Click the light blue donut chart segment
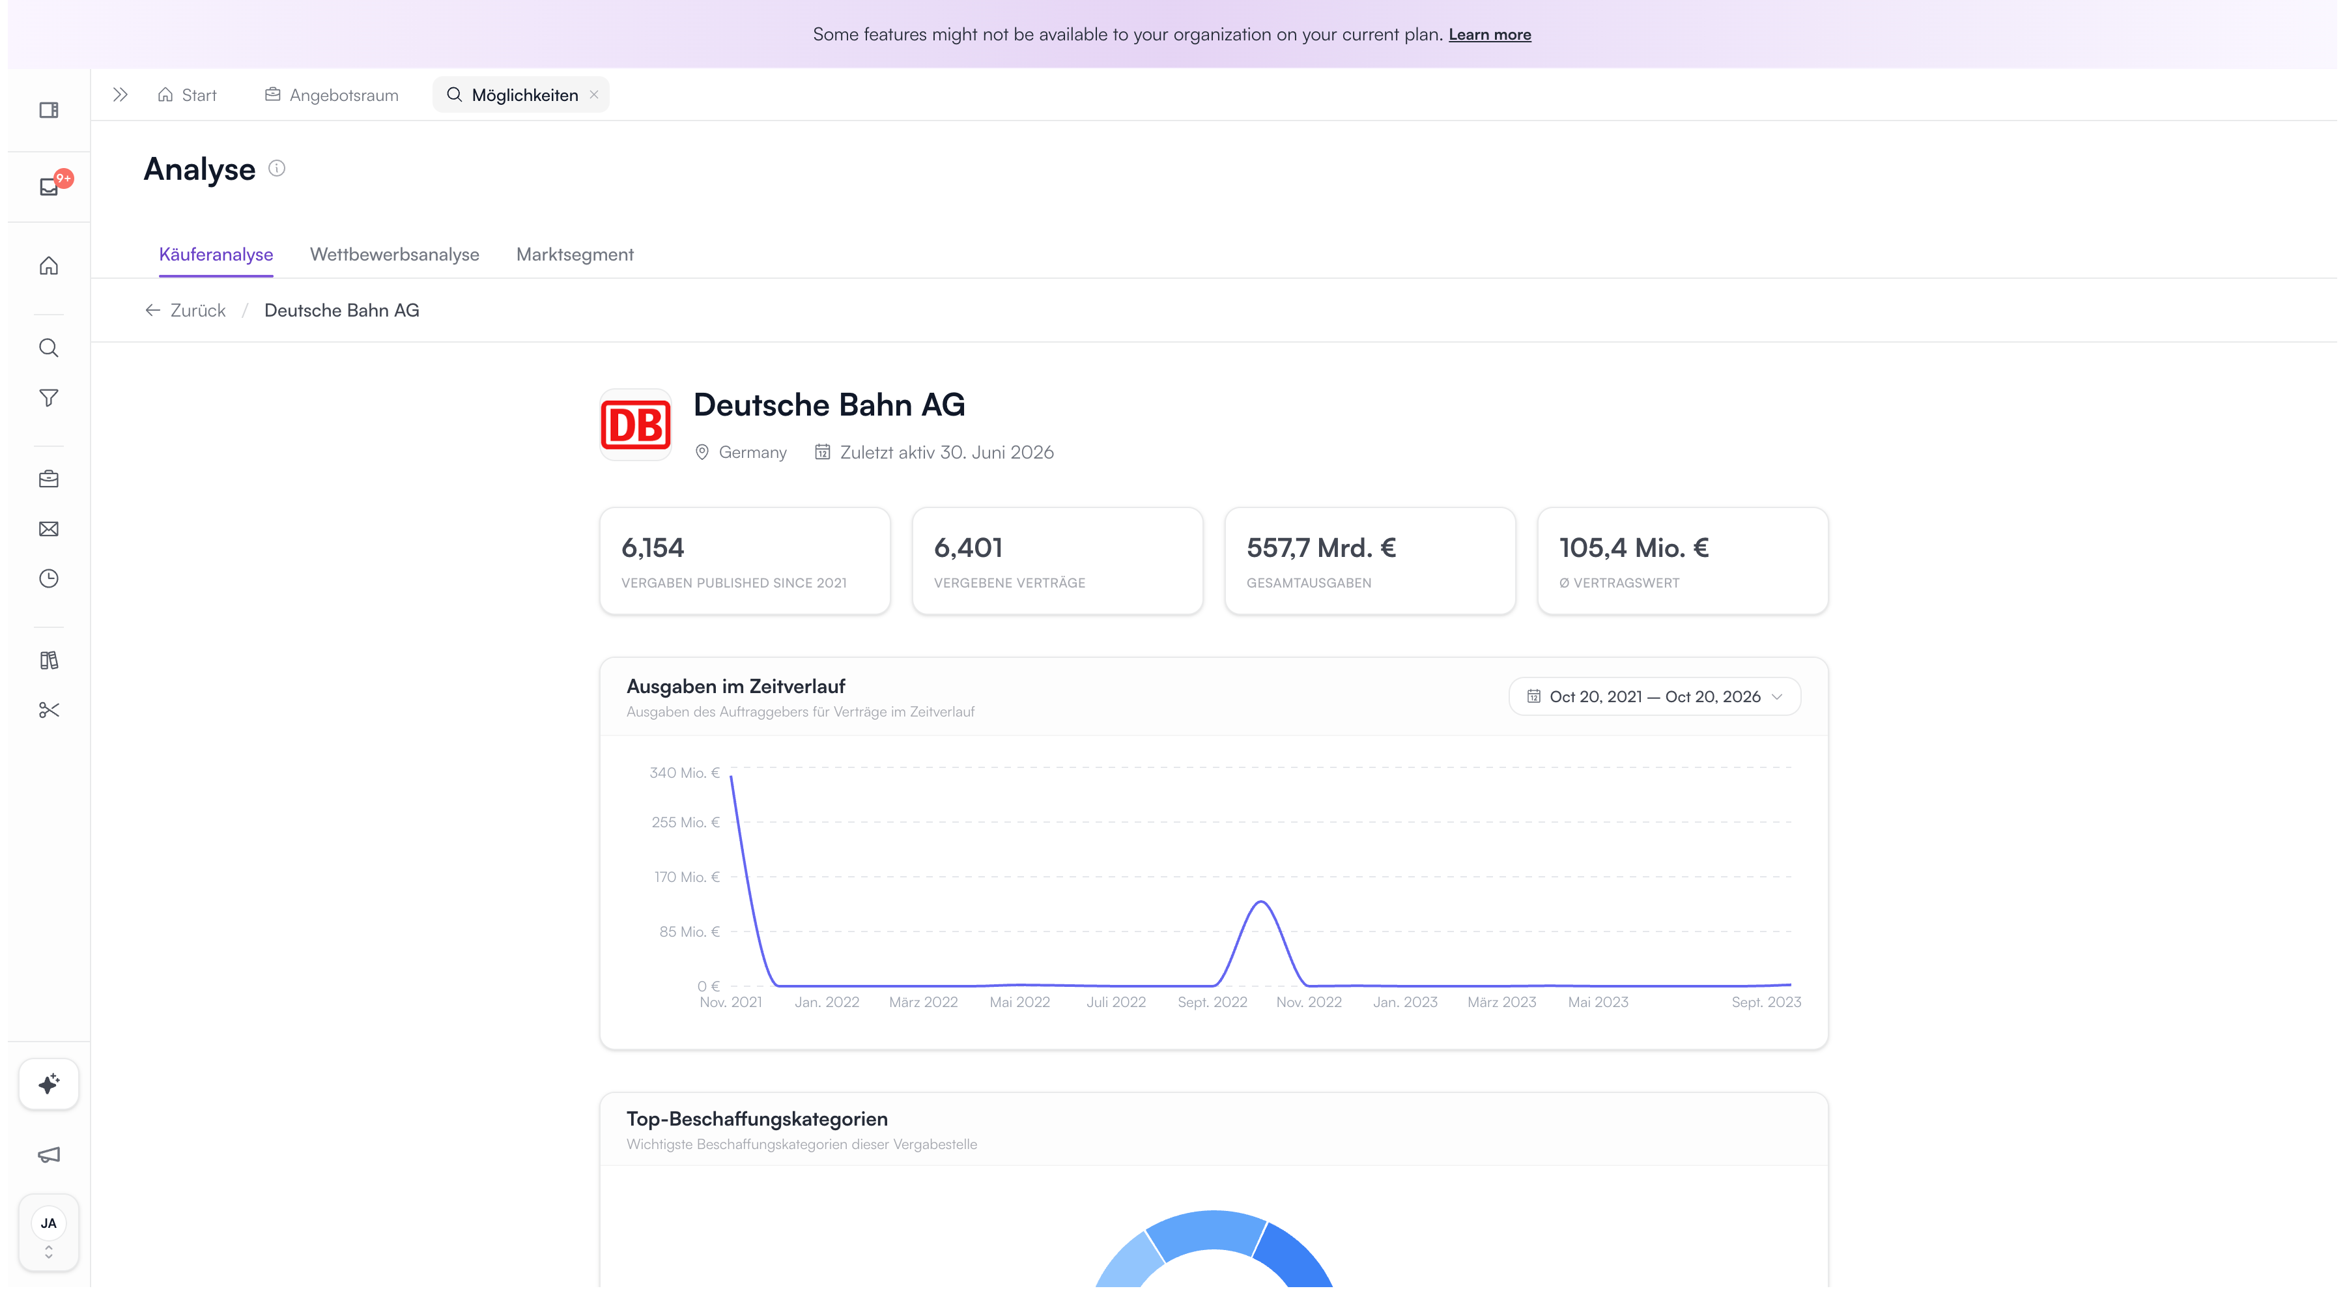Viewport: 2345px width, 1308px height. tap(1130, 1262)
